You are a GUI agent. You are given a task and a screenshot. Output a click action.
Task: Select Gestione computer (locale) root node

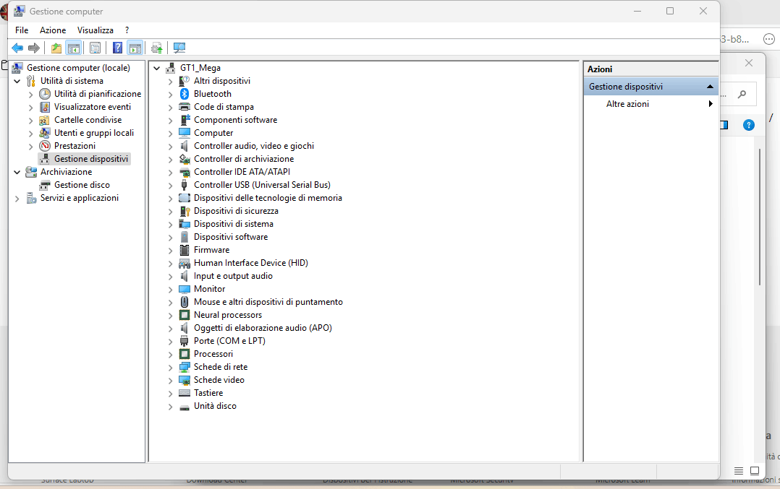click(78, 67)
